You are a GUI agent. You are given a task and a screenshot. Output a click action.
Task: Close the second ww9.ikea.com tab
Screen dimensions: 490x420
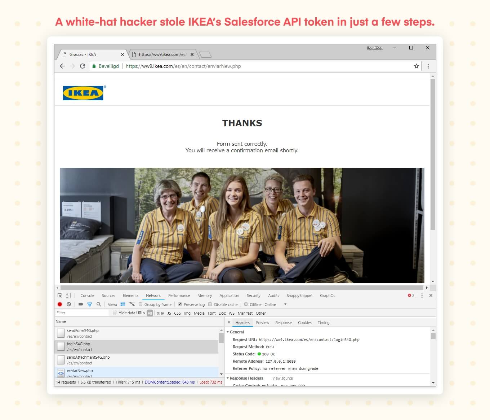pos(192,54)
